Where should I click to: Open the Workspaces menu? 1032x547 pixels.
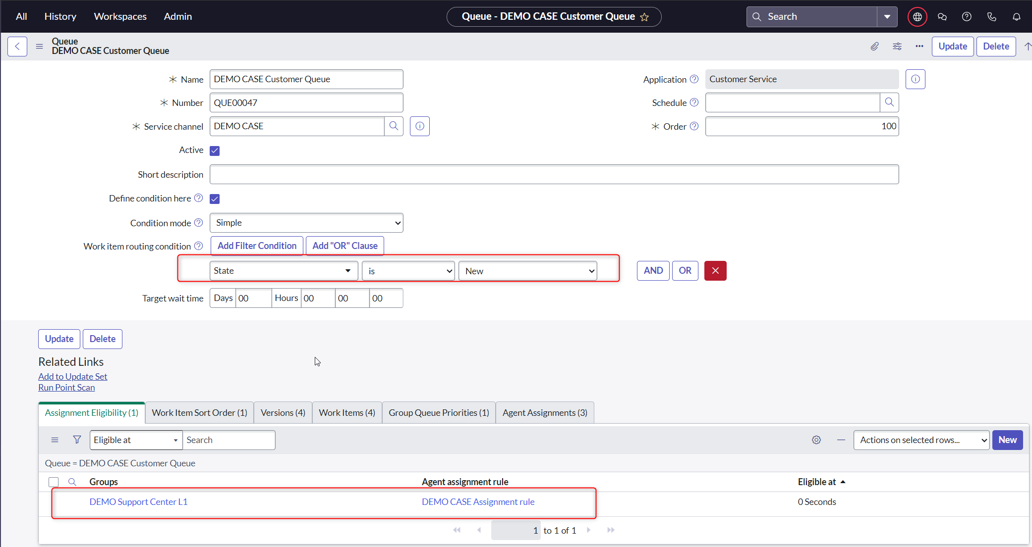[x=120, y=16]
